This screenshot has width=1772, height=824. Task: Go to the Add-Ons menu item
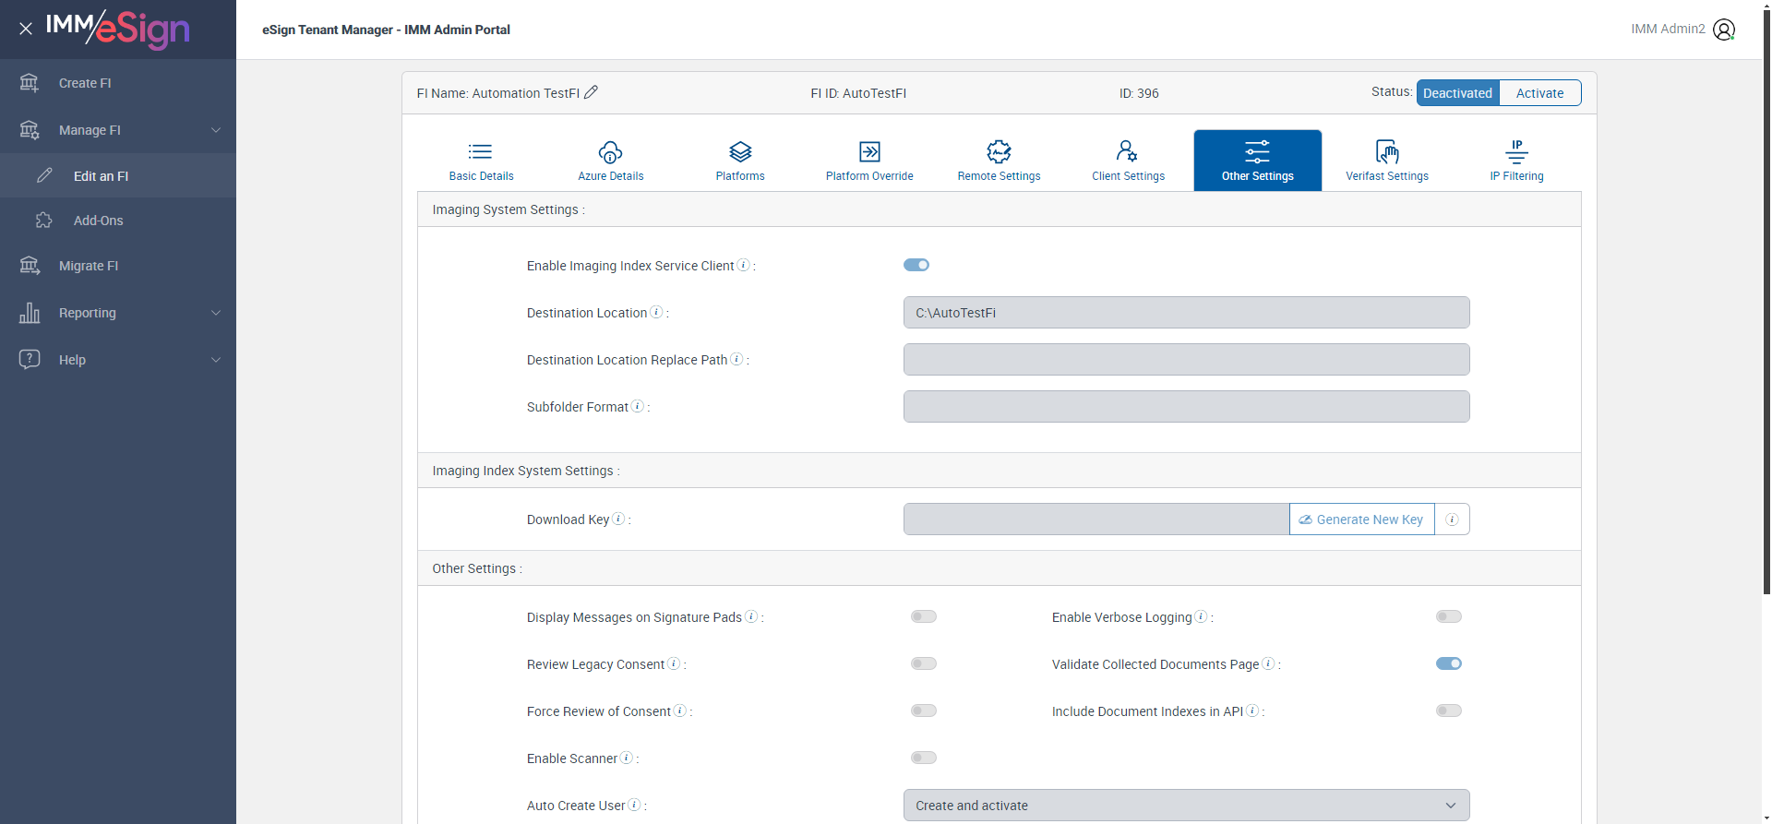[x=99, y=221]
